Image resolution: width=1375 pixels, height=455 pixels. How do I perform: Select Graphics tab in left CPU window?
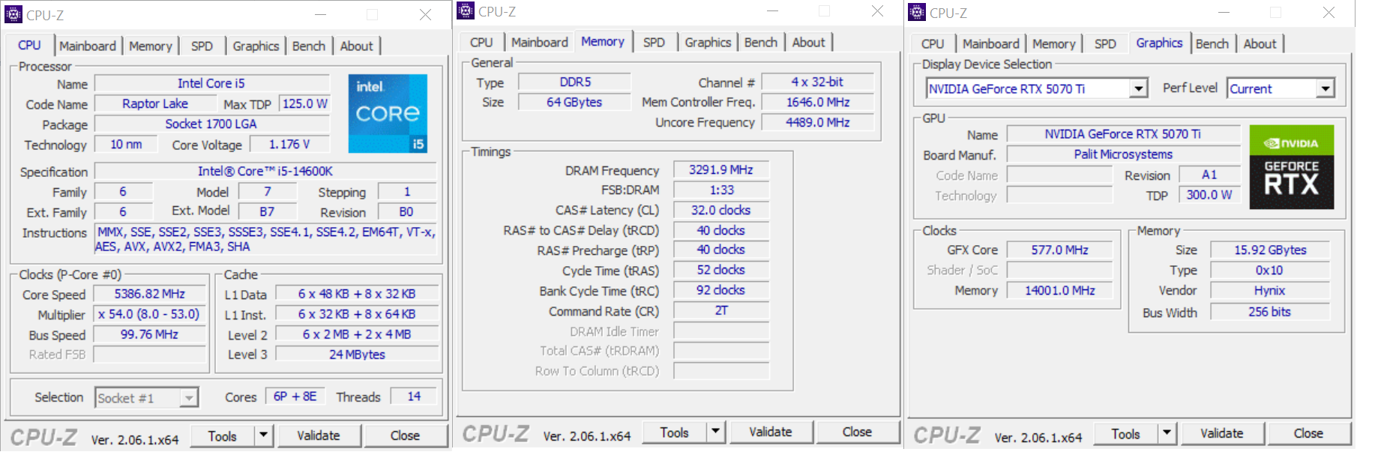pos(256,46)
